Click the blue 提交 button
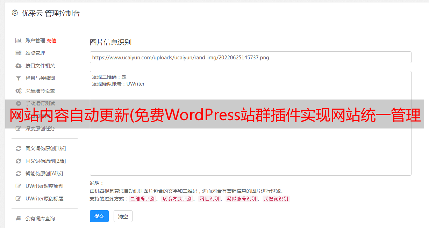The height and width of the screenshot is (228, 429). [x=99, y=216]
